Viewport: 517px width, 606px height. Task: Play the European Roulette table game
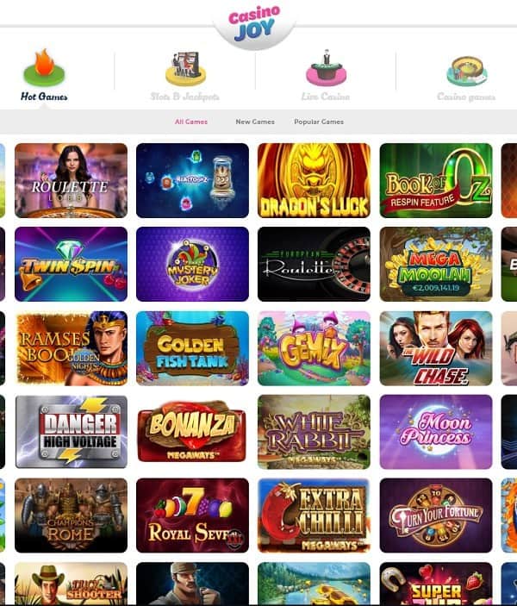314,265
